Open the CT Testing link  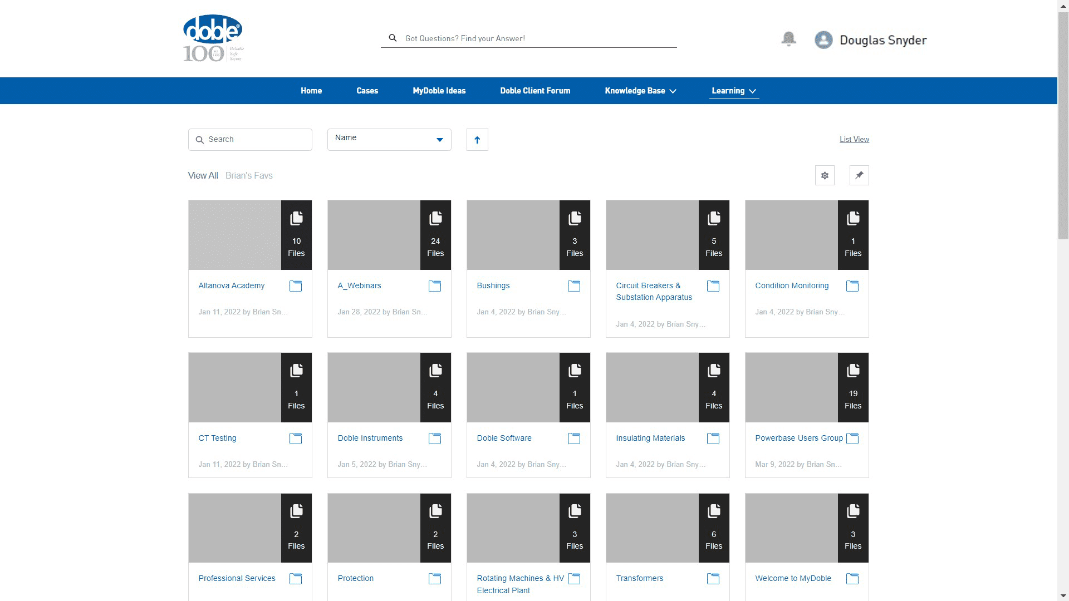click(217, 438)
